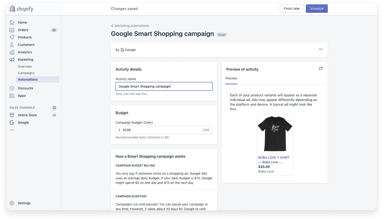Click the Home house icon

coord(12,22)
